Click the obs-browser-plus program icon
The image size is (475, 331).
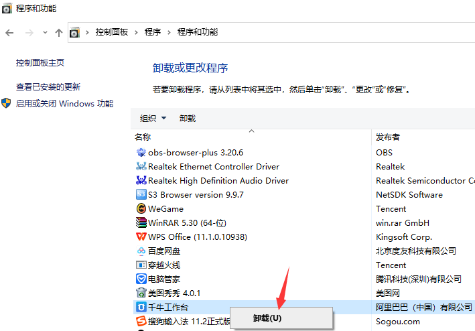click(141, 152)
